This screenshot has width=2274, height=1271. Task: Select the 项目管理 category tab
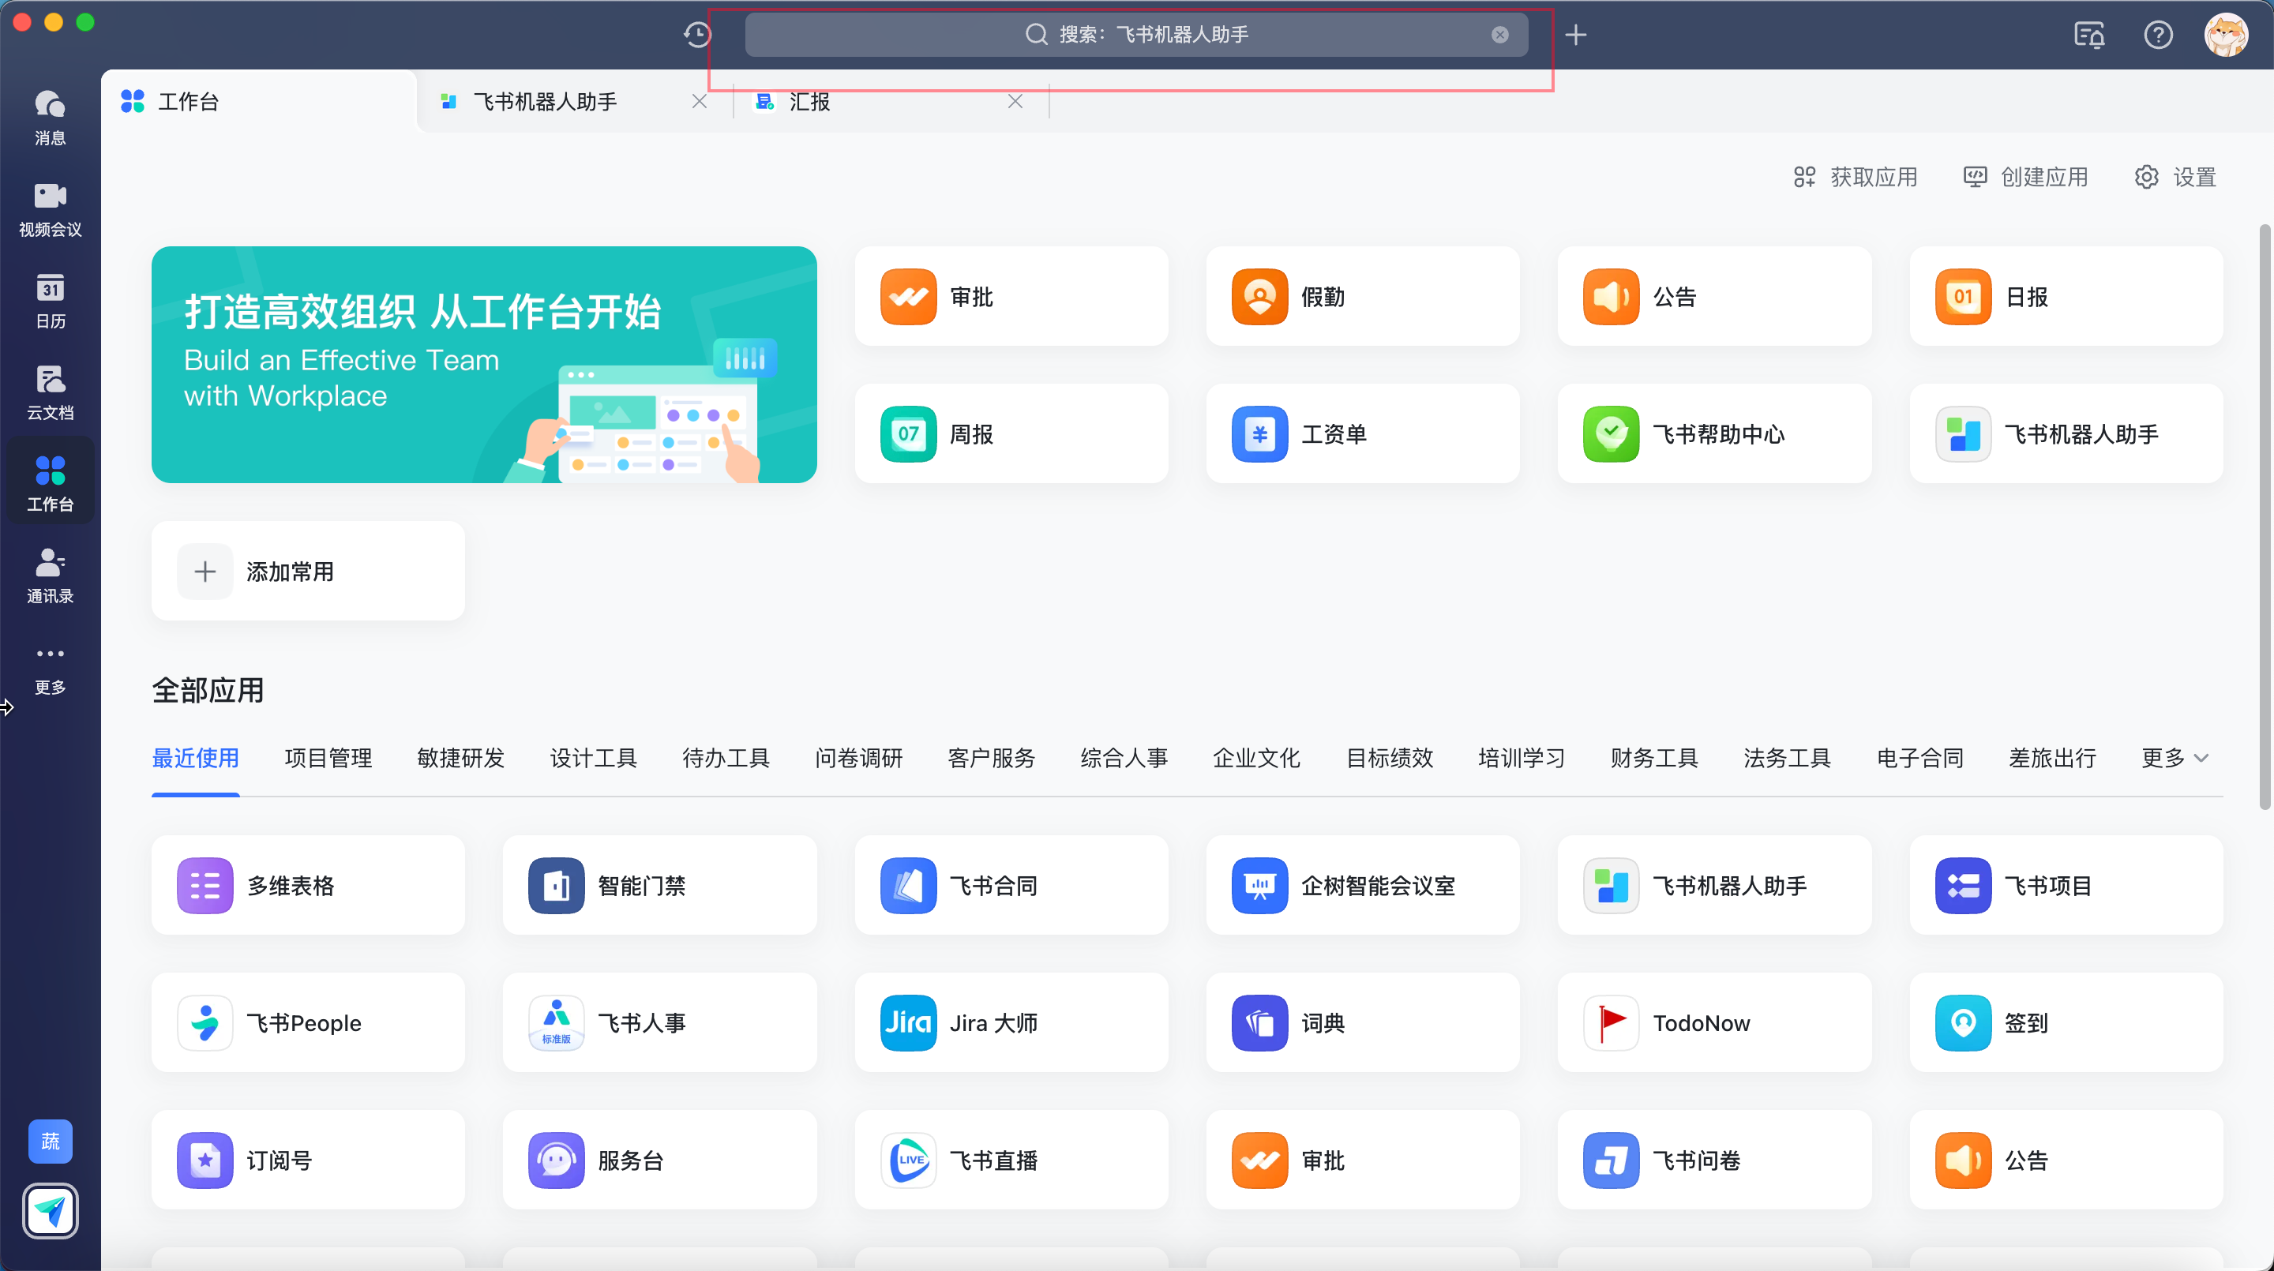tap(328, 758)
